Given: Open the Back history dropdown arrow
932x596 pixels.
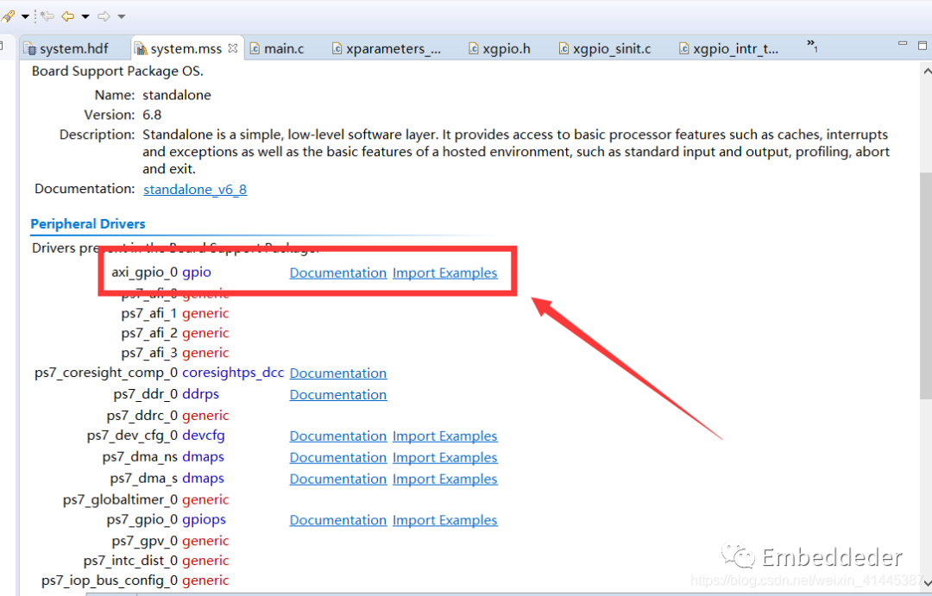Looking at the screenshot, I should [85, 16].
